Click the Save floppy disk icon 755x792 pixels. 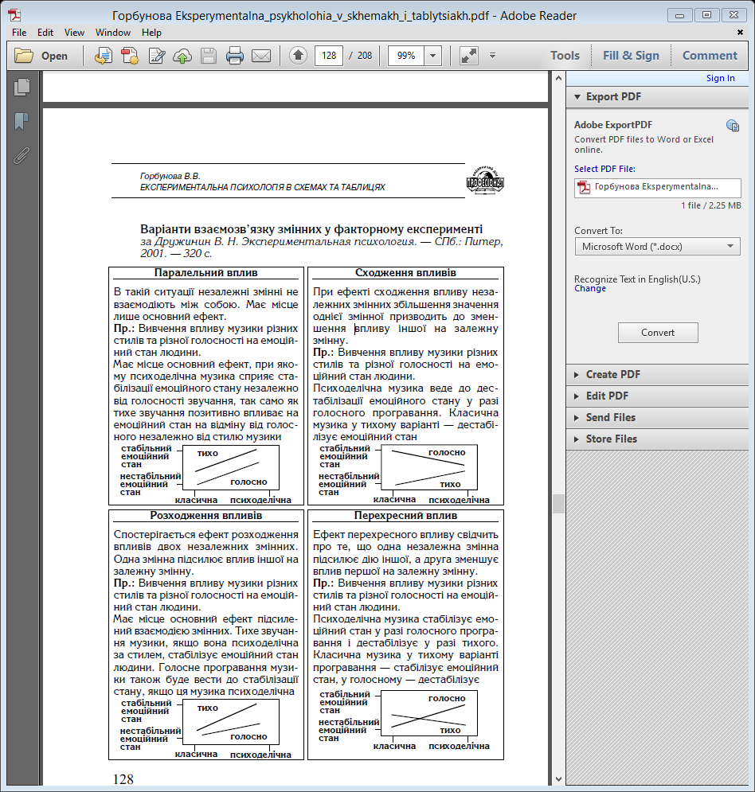(x=209, y=56)
